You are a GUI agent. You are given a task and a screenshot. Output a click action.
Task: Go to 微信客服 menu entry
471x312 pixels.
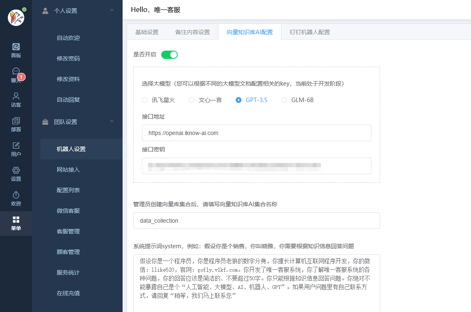coord(68,211)
